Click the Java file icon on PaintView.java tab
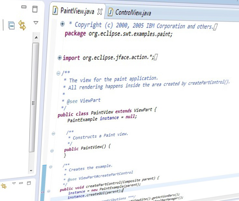Screen dimensions: 239x201 55,10
